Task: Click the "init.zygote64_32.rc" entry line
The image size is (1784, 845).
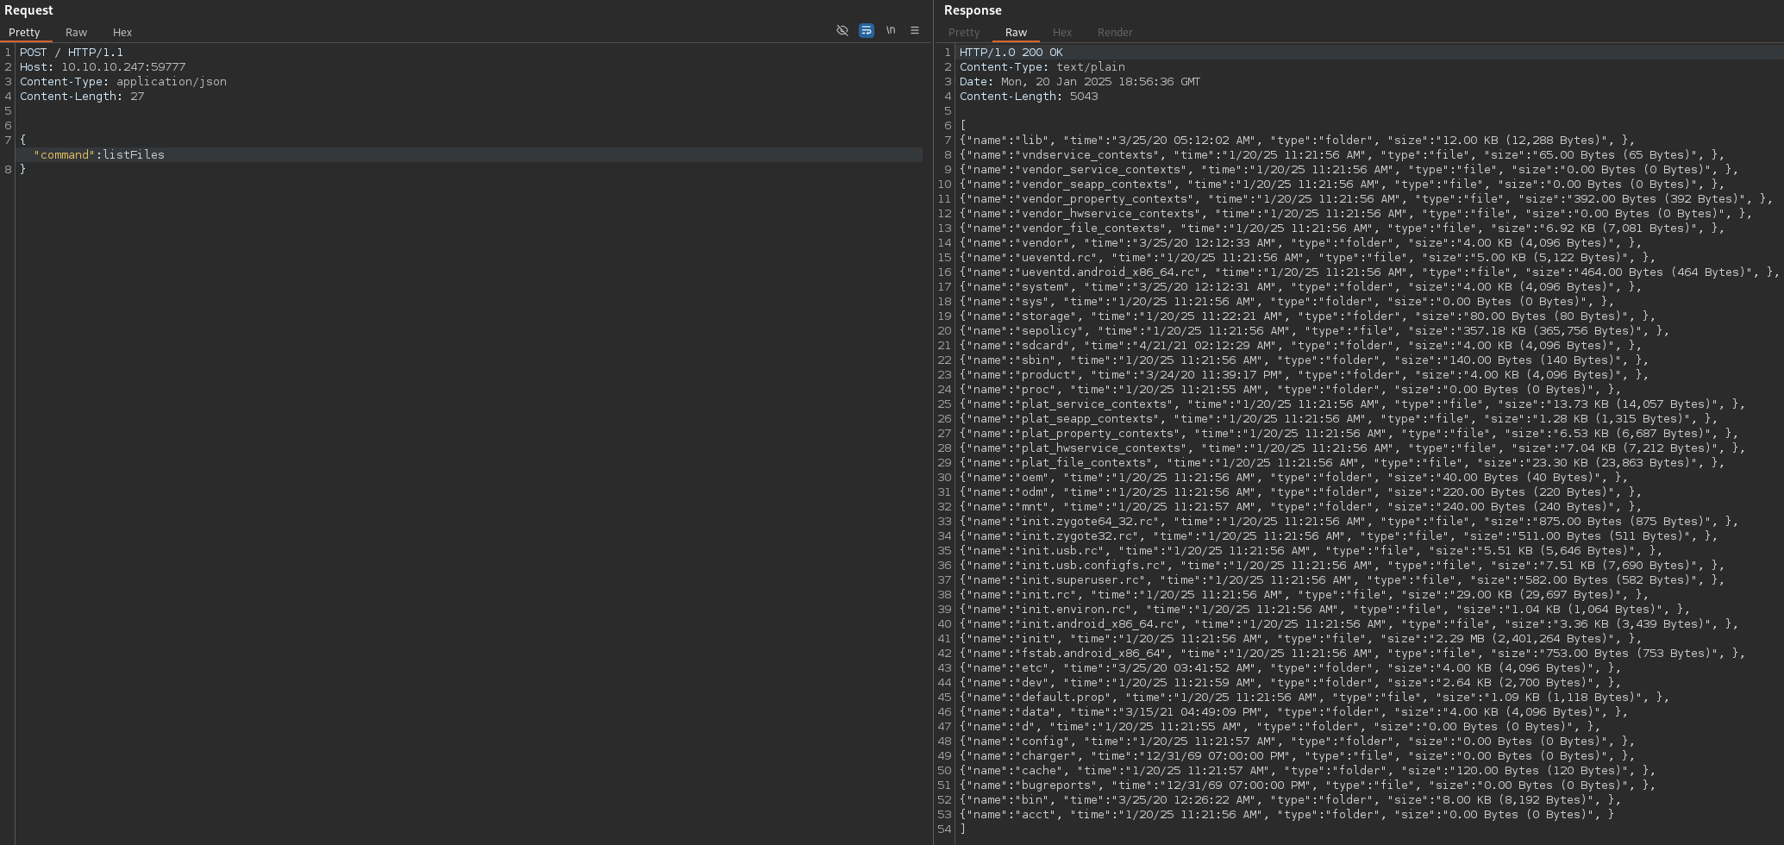Action: pyautogui.click(x=1349, y=522)
